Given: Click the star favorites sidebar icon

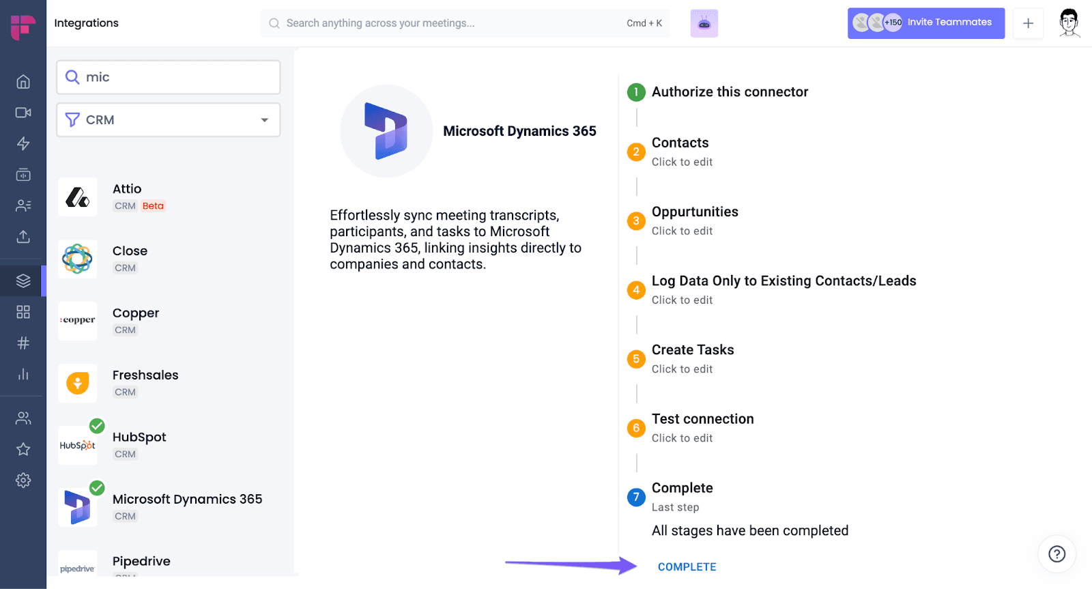Looking at the screenshot, I should pos(23,449).
